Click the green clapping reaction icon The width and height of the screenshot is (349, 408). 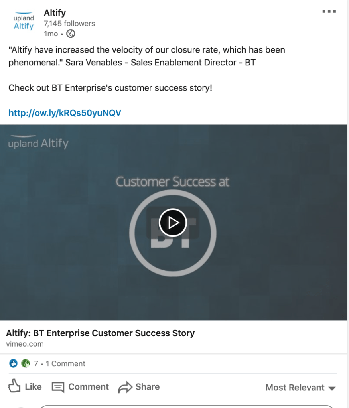pos(25,363)
